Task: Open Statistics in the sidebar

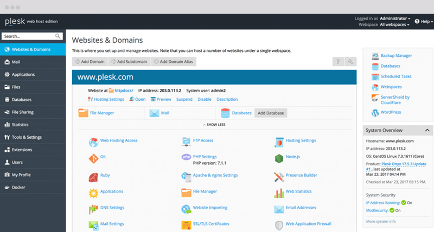Action: coord(33,125)
